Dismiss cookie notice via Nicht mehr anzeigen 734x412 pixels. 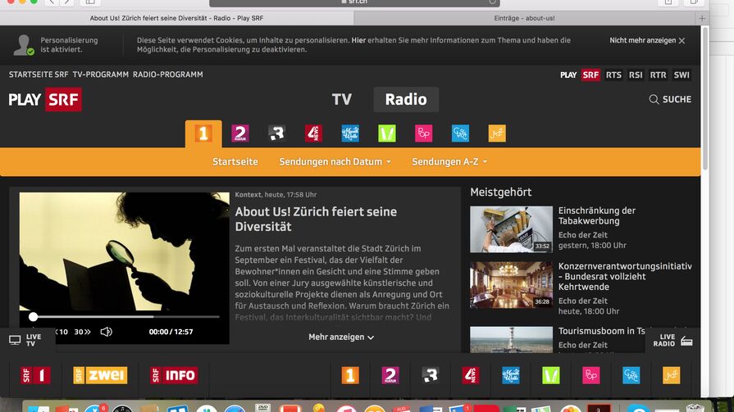(647, 40)
